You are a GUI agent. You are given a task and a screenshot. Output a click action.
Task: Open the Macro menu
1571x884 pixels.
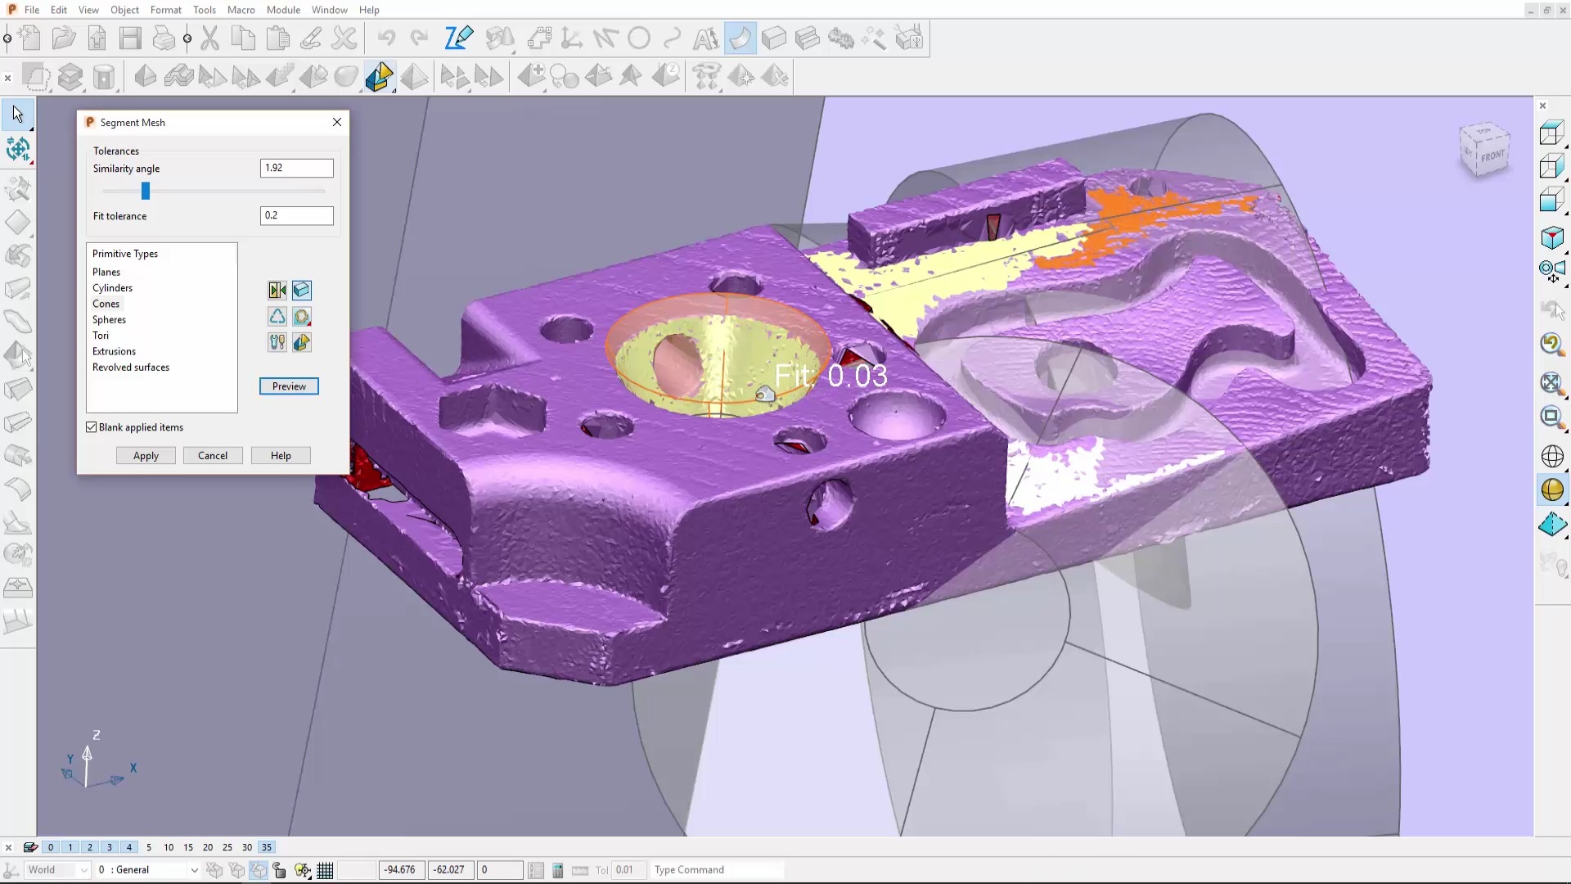pyautogui.click(x=241, y=10)
